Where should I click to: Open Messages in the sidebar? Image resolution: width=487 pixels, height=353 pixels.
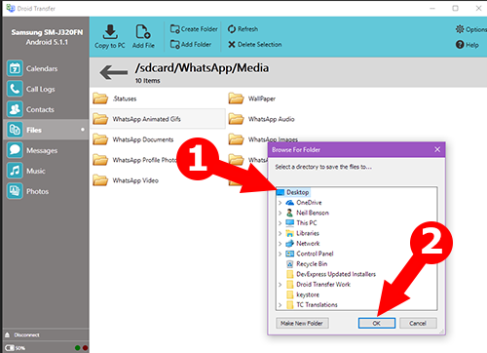(x=46, y=150)
